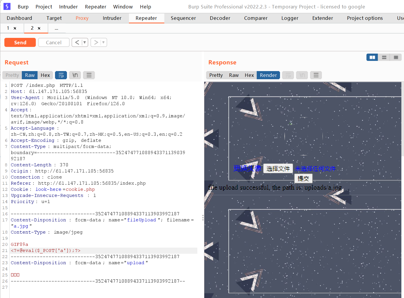Screen dimensions: 404x298
Task: Click the POST /index.php request line
Action: [x=47, y=85]
